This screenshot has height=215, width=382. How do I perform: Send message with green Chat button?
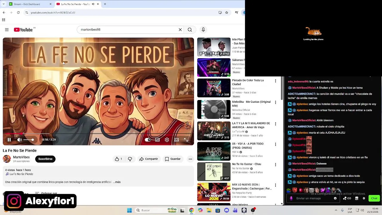[x=374, y=198]
